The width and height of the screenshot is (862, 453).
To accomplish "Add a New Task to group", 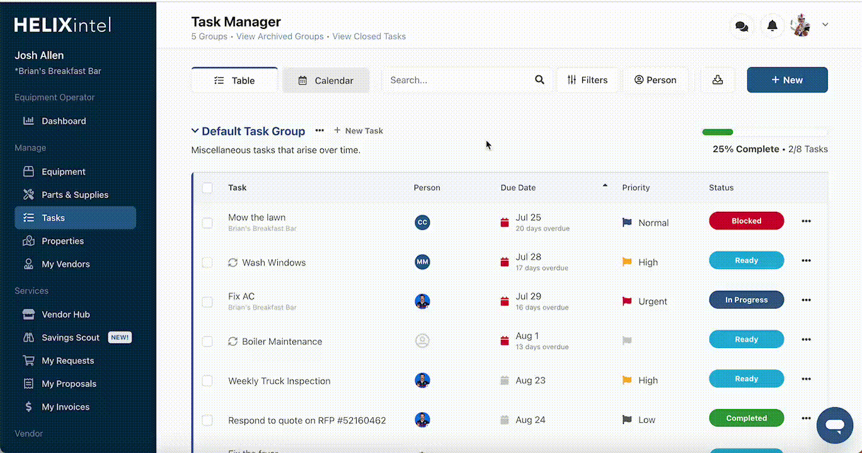I will (x=358, y=131).
